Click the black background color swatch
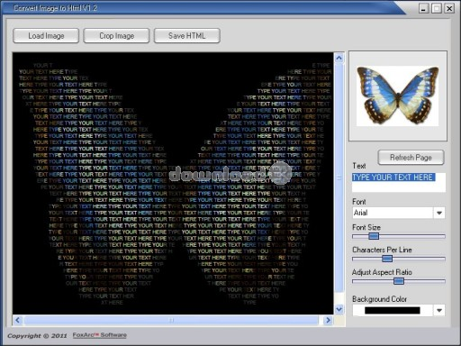 (393, 310)
